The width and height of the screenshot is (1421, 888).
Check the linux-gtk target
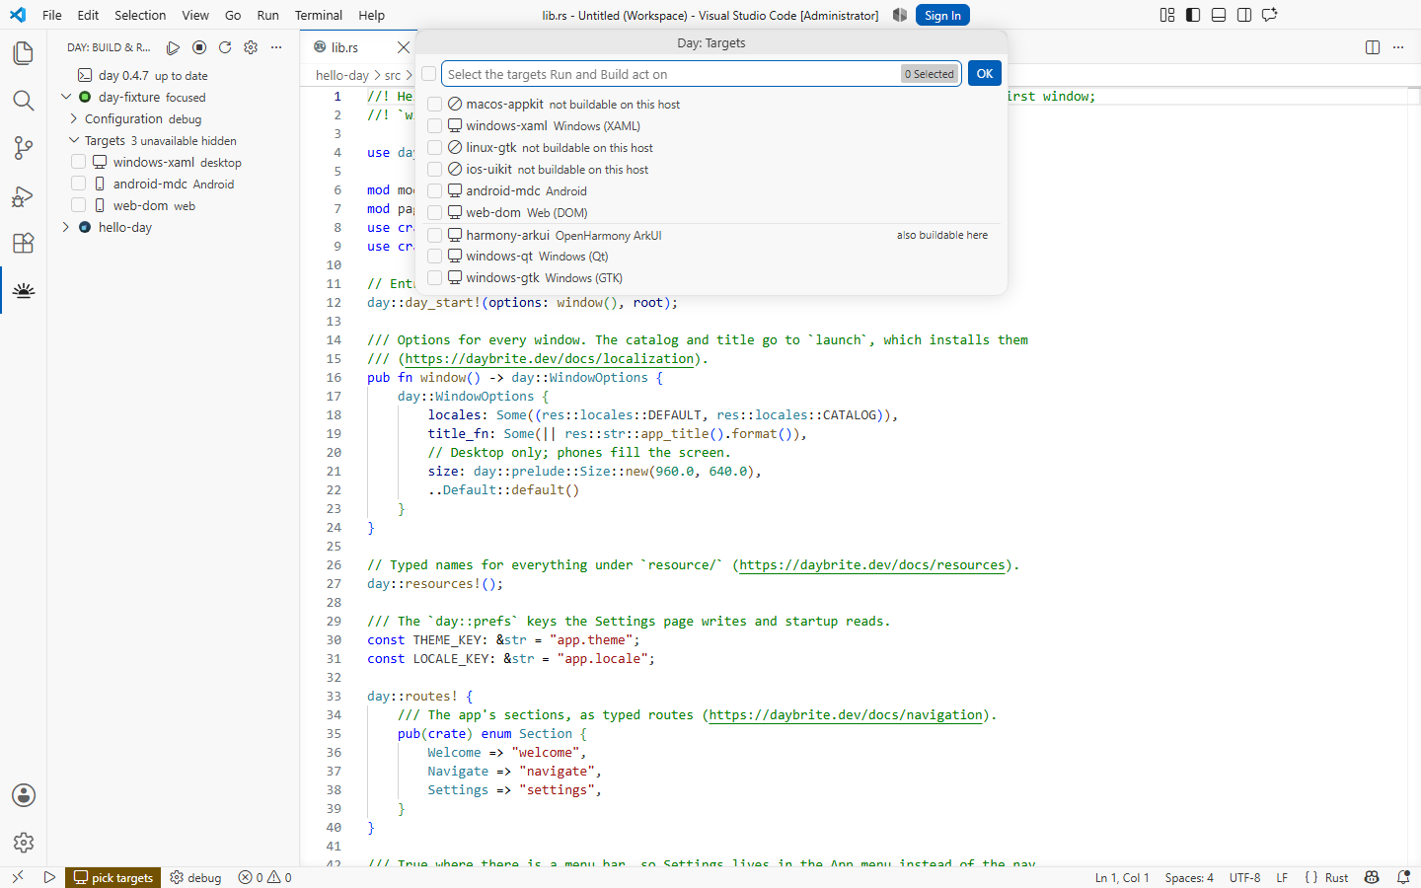(434, 147)
